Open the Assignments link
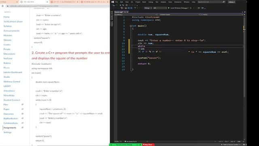Viewport: 259px width, 146px height. point(10,128)
